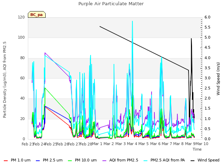Screen dimensions: 223x167
Task: Click the Mar 6 x-axis tick label
Action: pos(155,144)
